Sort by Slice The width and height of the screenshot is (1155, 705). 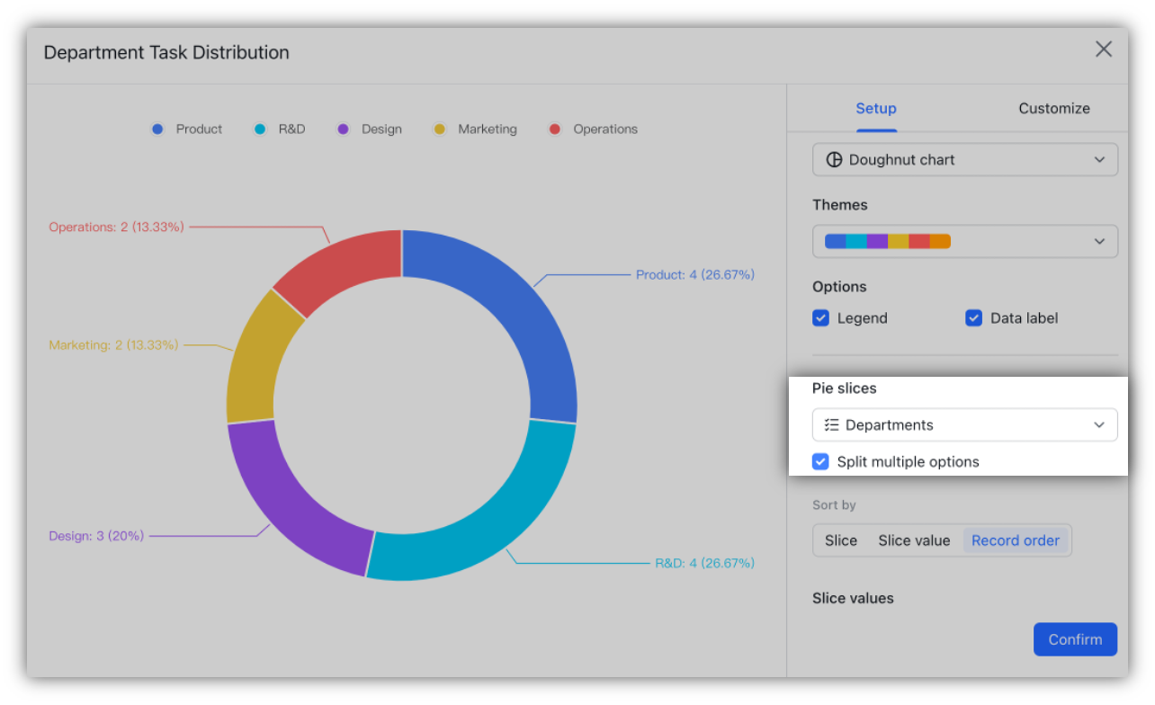click(841, 540)
